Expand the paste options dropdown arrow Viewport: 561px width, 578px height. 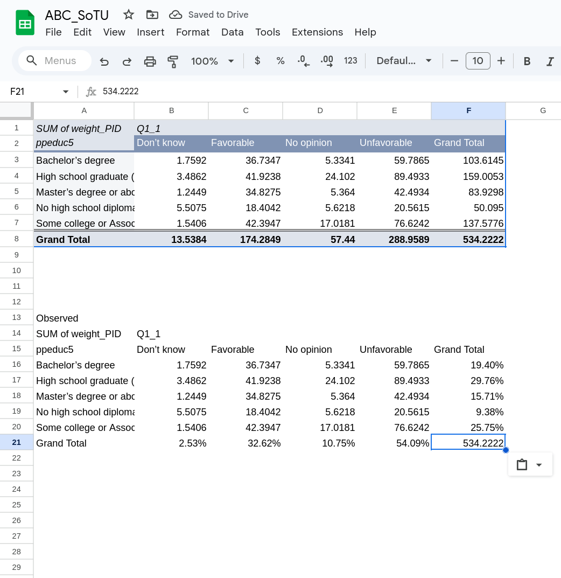[x=539, y=465]
